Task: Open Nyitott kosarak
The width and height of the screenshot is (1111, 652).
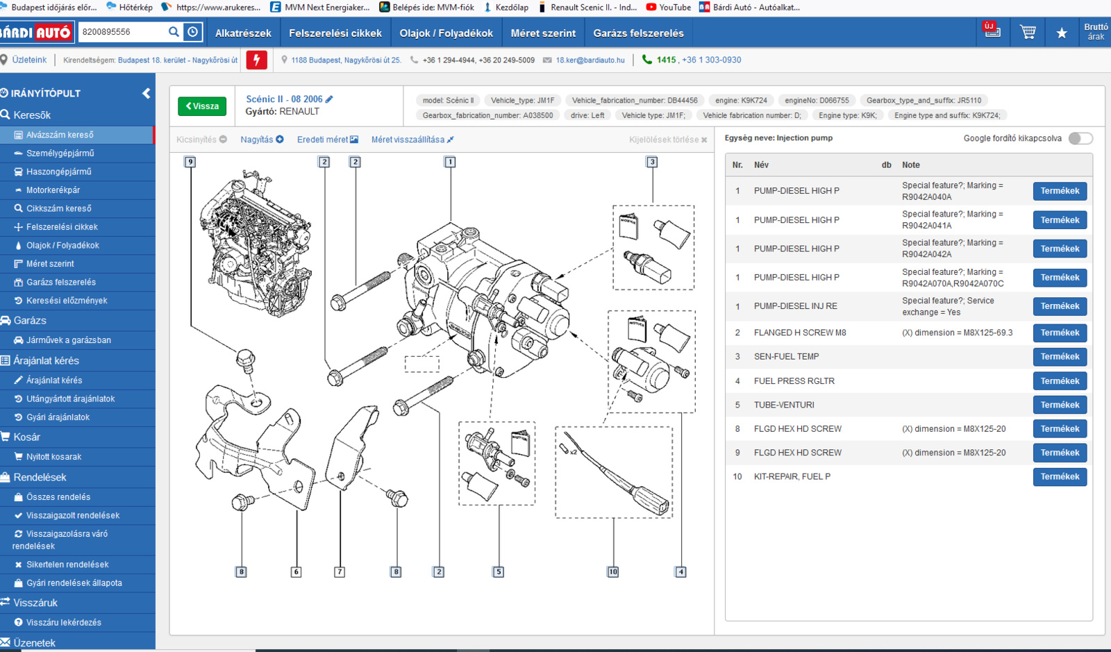Action: (x=77, y=457)
